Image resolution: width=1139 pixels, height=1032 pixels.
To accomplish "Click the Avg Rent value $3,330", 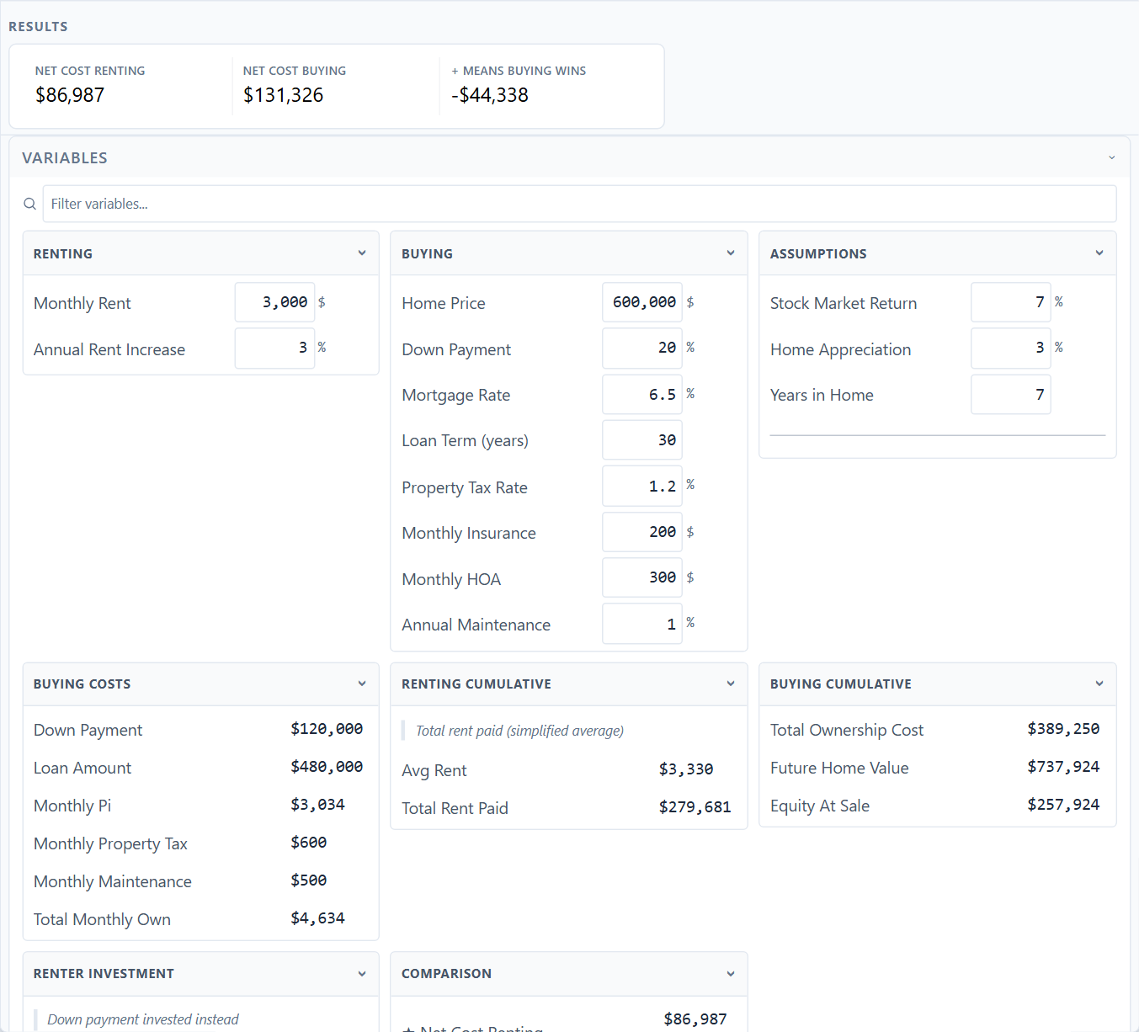I will (x=686, y=769).
